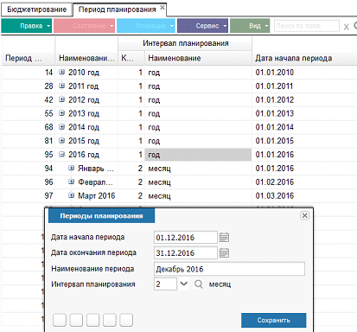Open the Состояние dropdown menu
The height and width of the screenshot is (332, 357).
pyautogui.click(x=84, y=26)
